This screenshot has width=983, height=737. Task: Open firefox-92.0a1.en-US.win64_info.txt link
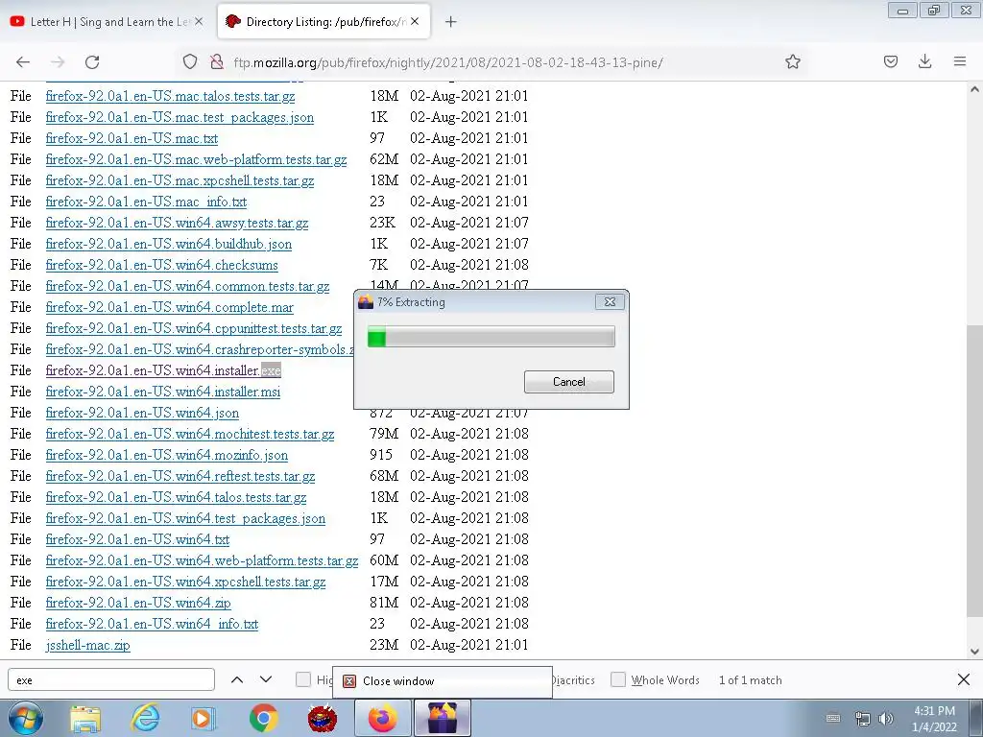pos(152,624)
